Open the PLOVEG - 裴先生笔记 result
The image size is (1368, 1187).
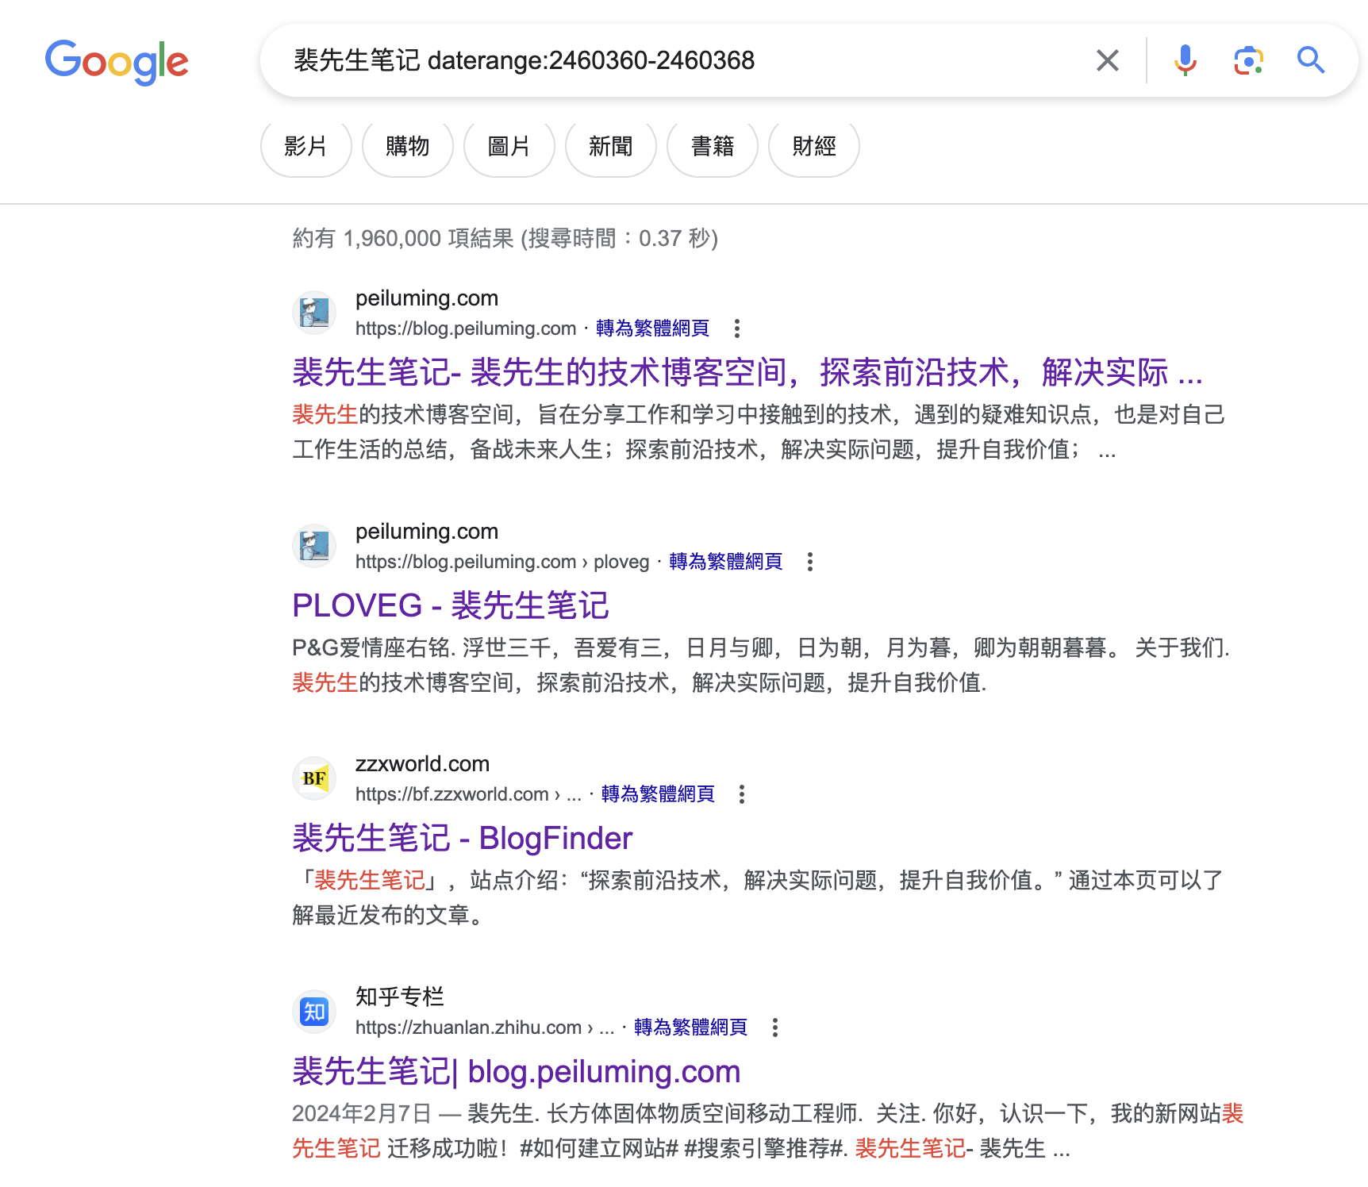[x=450, y=605]
